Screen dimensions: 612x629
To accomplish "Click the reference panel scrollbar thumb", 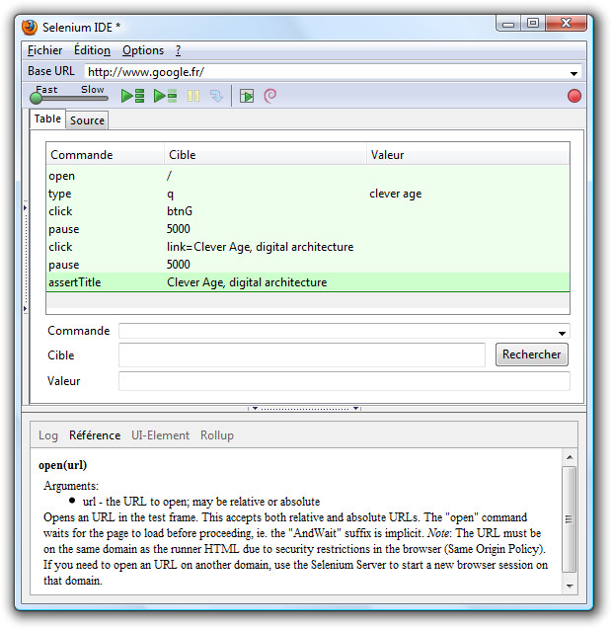I will tap(570, 519).
